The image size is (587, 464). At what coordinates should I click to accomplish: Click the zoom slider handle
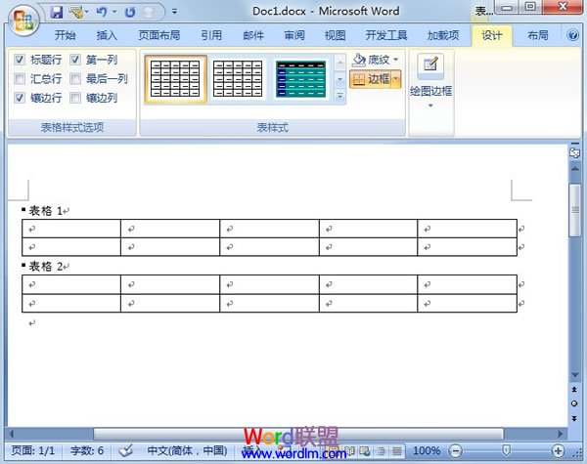506,450
